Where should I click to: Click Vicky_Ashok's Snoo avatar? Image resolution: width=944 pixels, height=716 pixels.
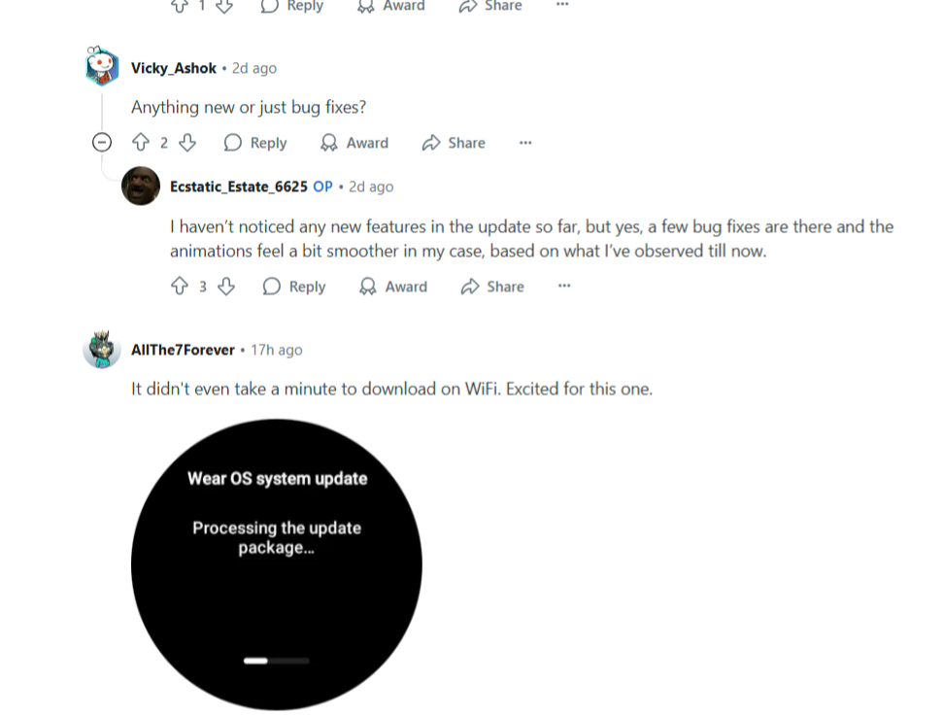coord(102,66)
